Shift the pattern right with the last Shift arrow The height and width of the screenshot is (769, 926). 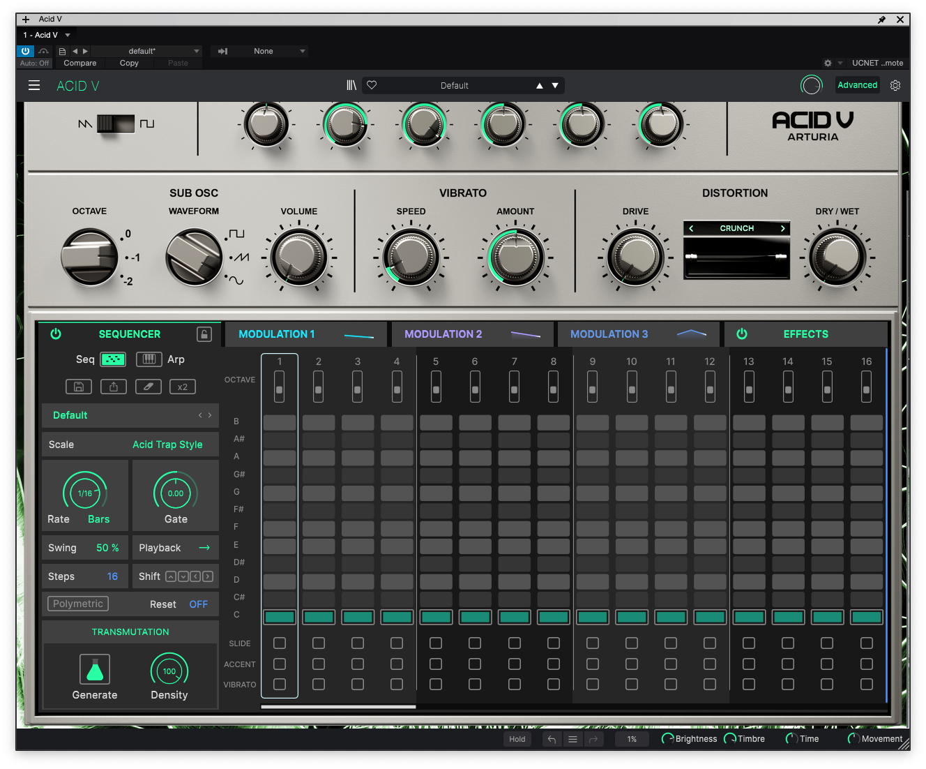click(208, 576)
